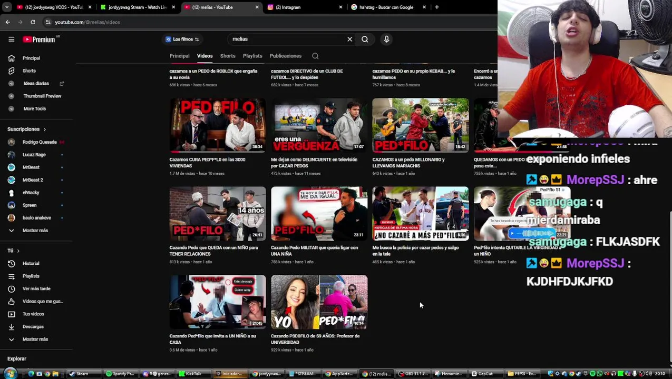Click the YouTube Premium logo
Viewport: 672px width, 379px height.
[39, 39]
